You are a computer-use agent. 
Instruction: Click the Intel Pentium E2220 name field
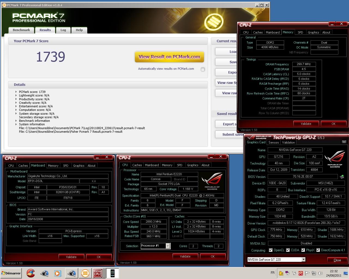169,174
